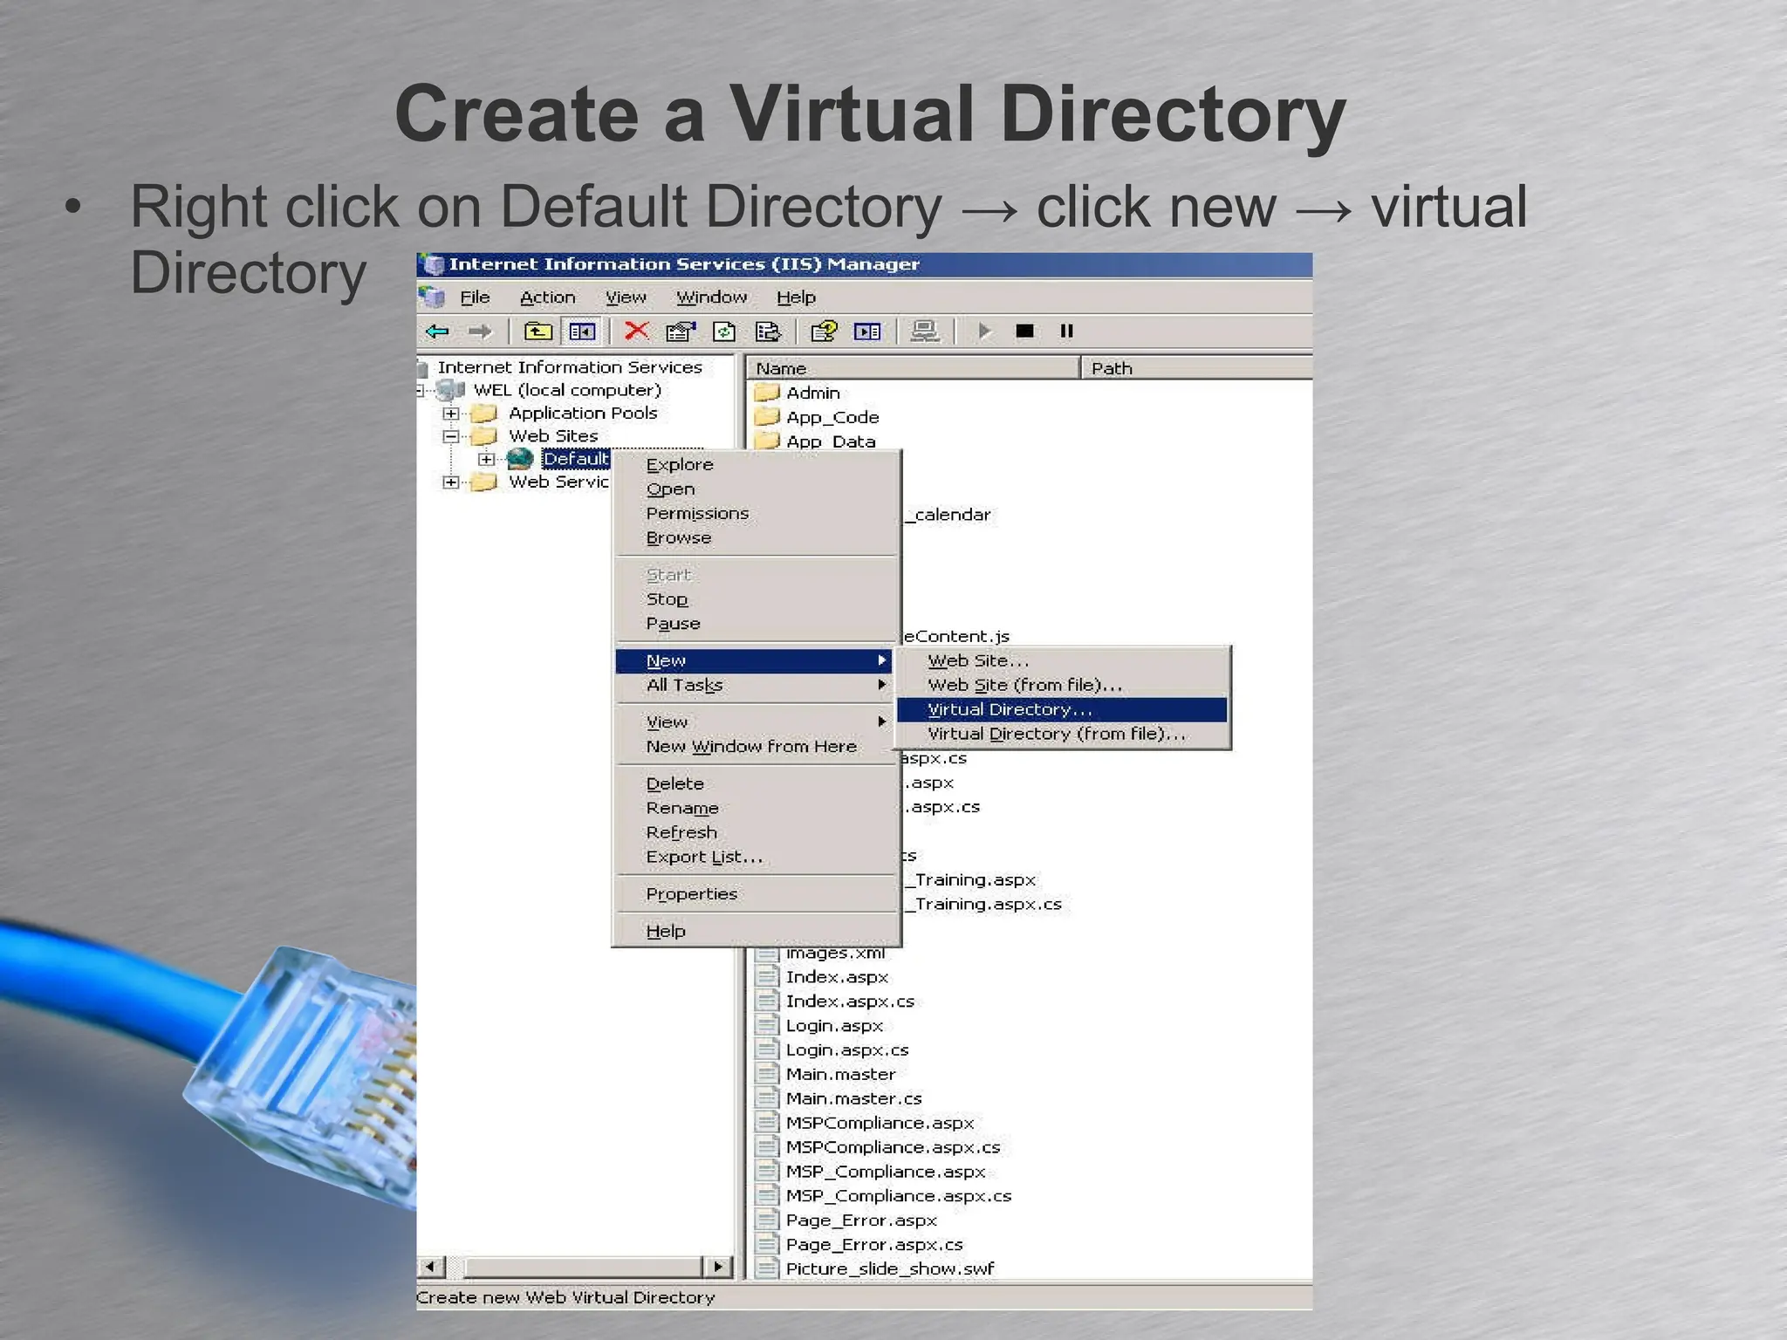1787x1340 pixels.
Task: Click the Web Sites folder icon
Action: click(484, 435)
